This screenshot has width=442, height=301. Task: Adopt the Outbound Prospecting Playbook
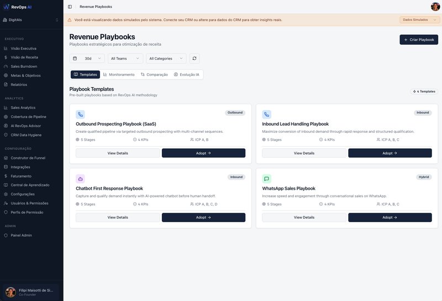coord(203,153)
